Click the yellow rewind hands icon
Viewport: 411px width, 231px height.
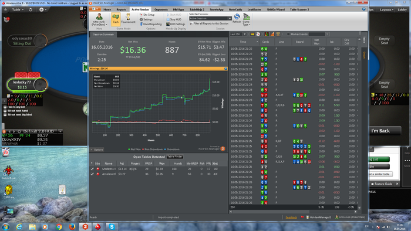click(252, 34)
